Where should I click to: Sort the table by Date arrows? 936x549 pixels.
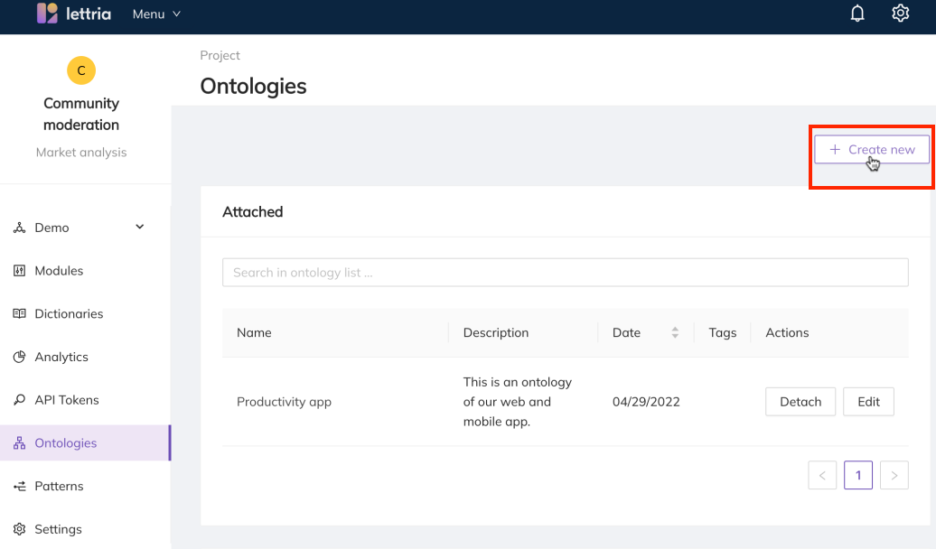click(675, 333)
